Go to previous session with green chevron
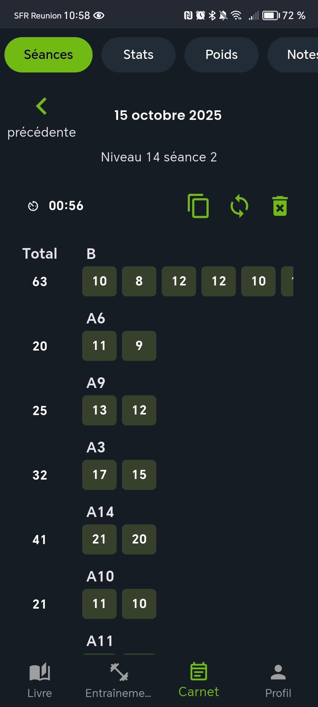Image resolution: width=318 pixels, height=707 pixels. (42, 106)
